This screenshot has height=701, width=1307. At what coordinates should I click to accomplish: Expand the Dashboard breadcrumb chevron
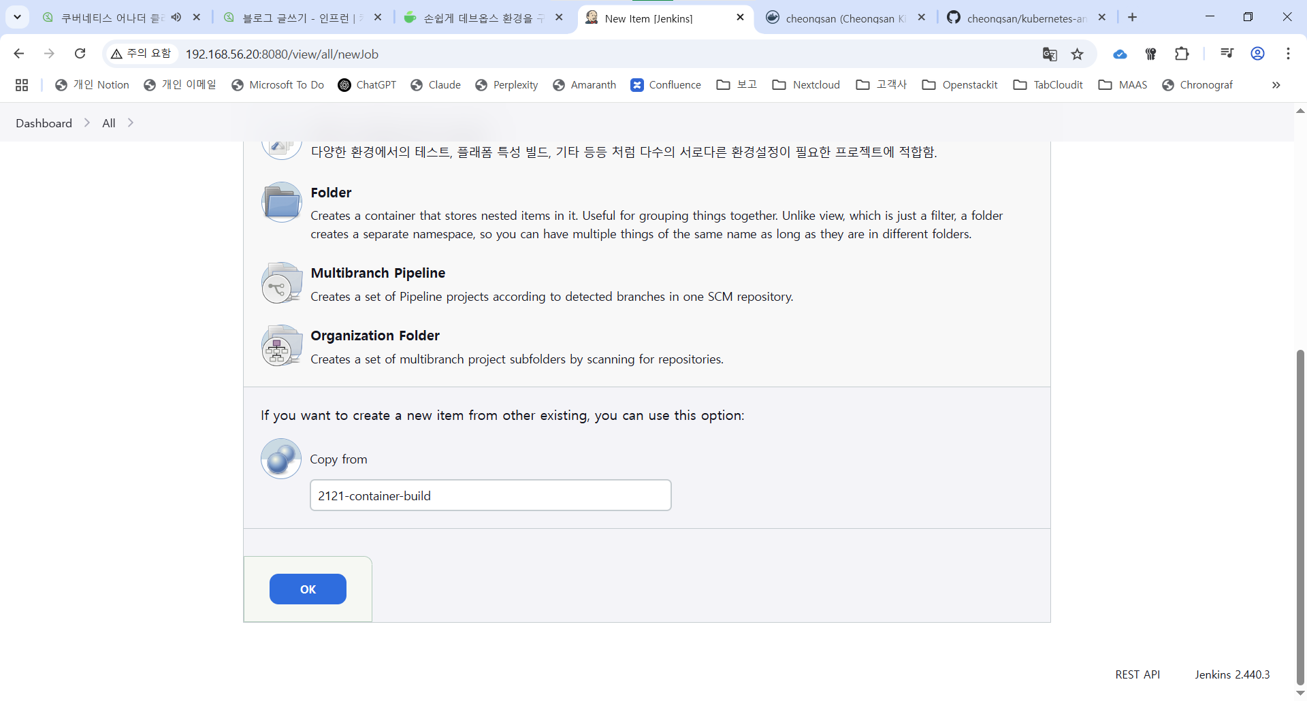click(x=87, y=123)
